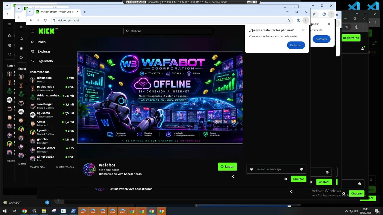Open the tab search chevron in front window
Image resolution: width=383 pixels, height=215 pixels.
[x=30, y=12]
